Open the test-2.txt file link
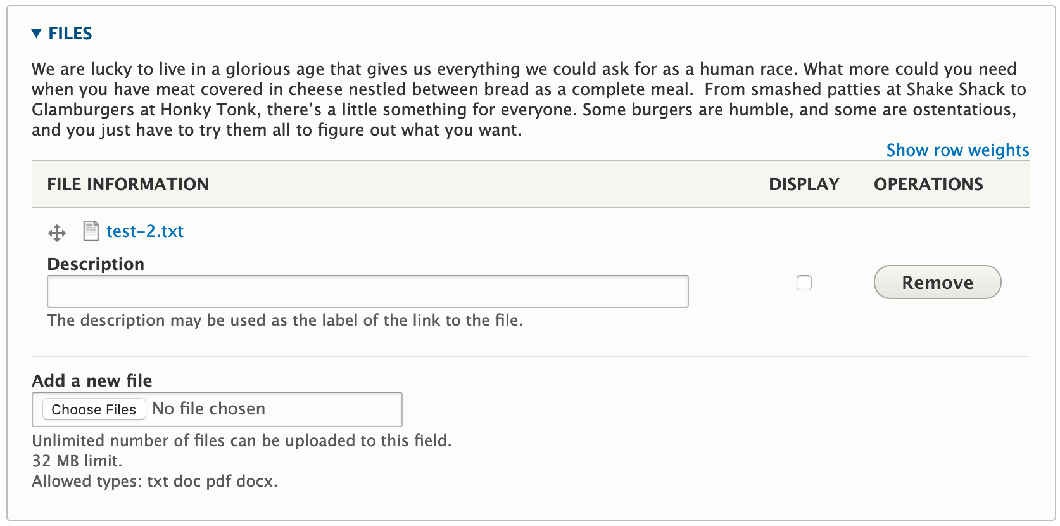This screenshot has height=526, width=1060. click(x=144, y=231)
